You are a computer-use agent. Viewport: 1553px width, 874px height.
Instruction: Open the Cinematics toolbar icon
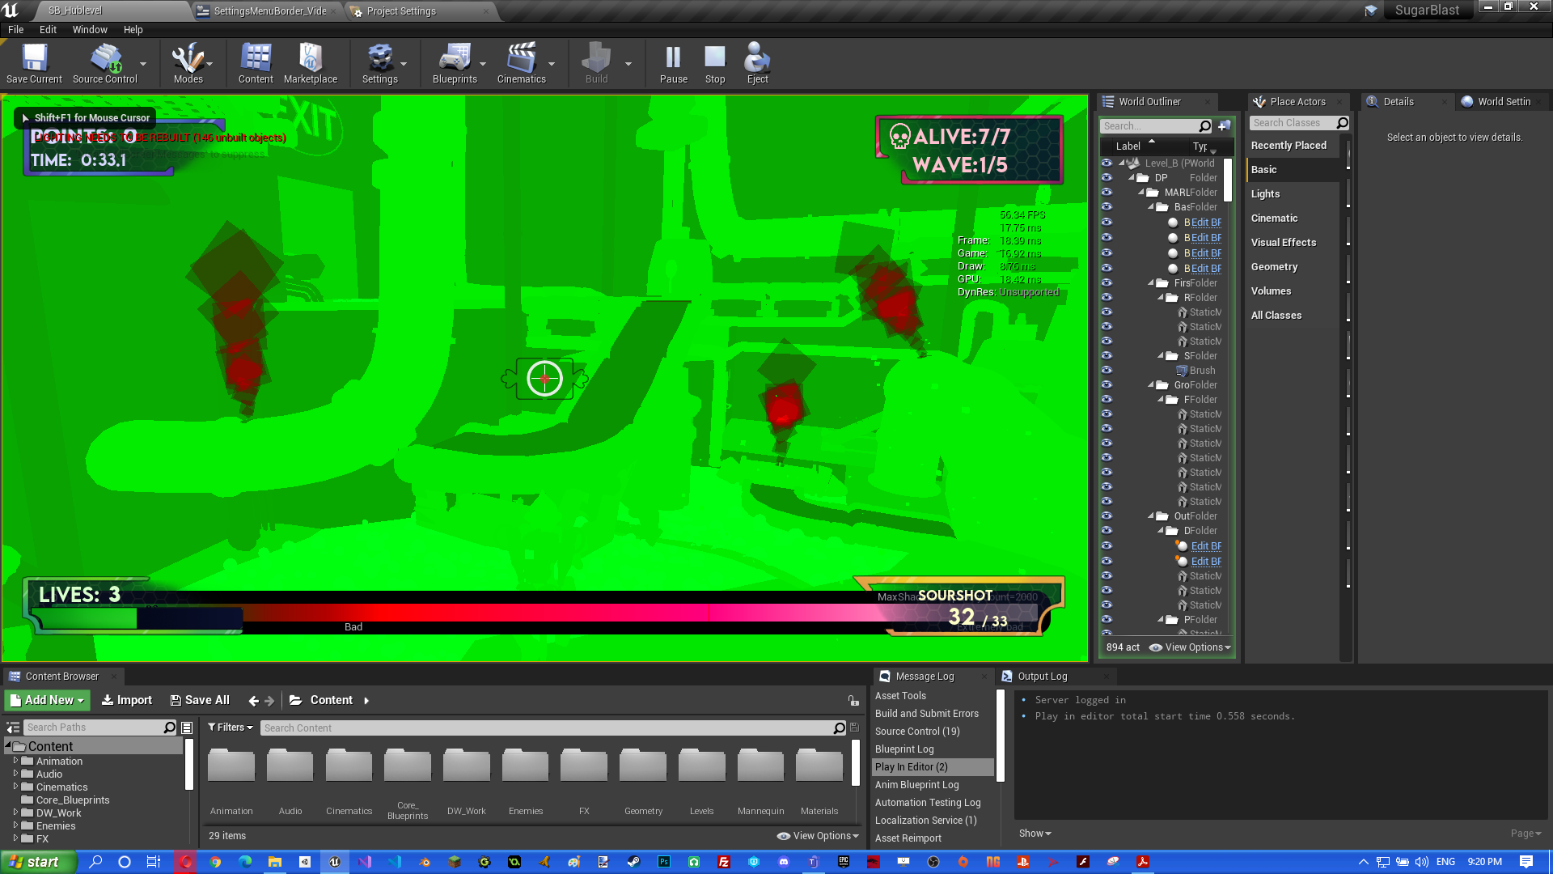pos(521,63)
